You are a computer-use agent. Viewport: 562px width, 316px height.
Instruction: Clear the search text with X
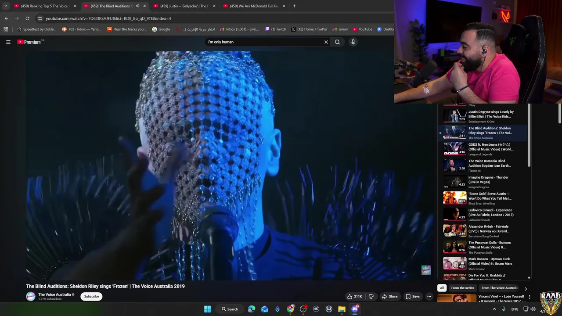[326, 42]
